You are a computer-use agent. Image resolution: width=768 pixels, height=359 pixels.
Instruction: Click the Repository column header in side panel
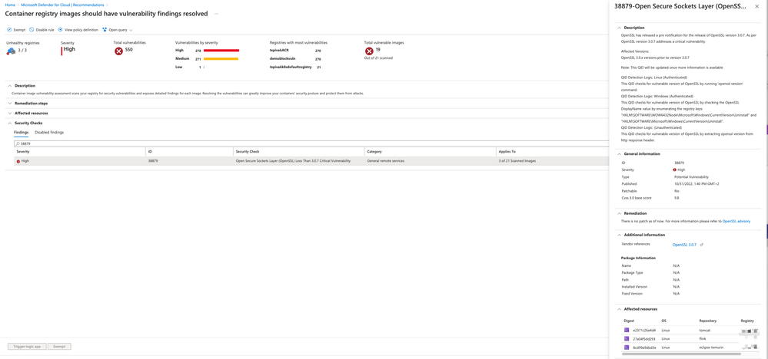click(x=708, y=321)
